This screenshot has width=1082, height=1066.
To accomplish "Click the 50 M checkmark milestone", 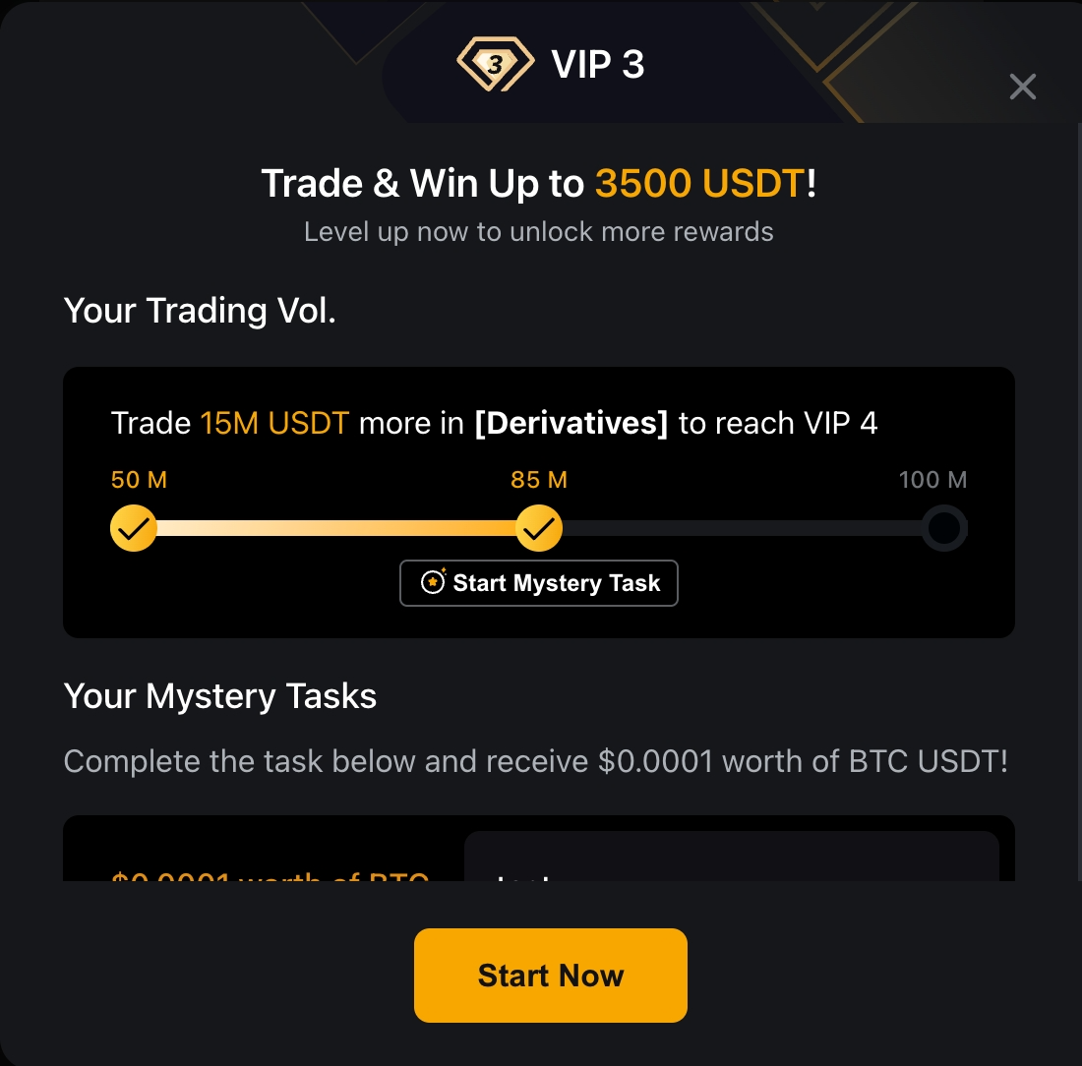I will (x=134, y=528).
